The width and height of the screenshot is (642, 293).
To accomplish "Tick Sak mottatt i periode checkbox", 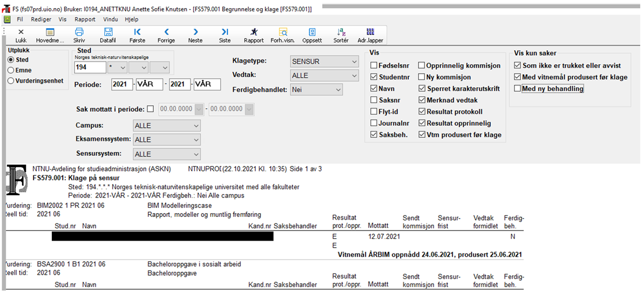I will pos(150,109).
